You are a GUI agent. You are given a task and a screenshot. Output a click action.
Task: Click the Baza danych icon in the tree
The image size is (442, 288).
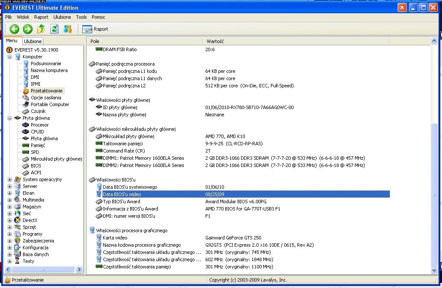pyautogui.click(x=17, y=254)
